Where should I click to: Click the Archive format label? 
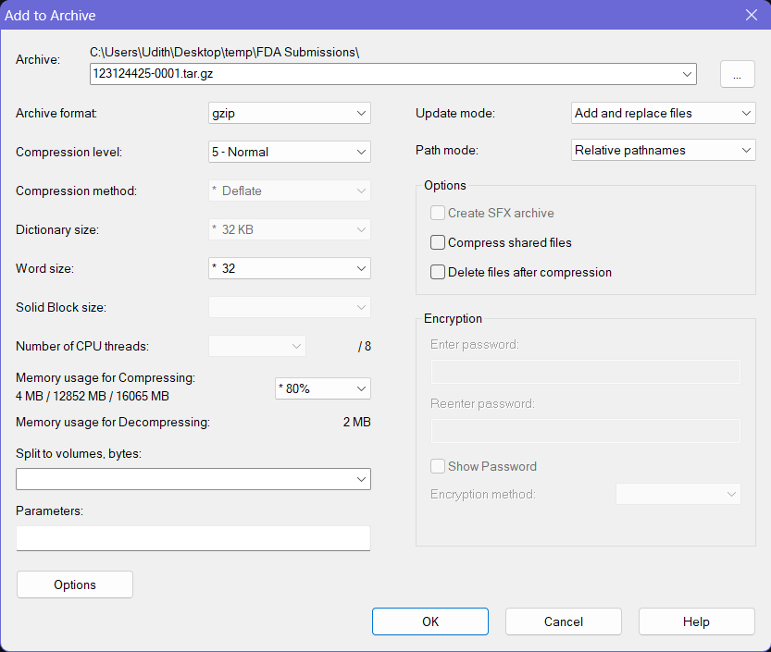56,113
